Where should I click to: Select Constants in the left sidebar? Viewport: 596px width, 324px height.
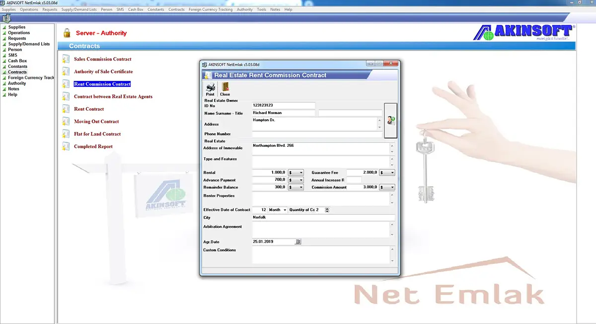(x=18, y=66)
